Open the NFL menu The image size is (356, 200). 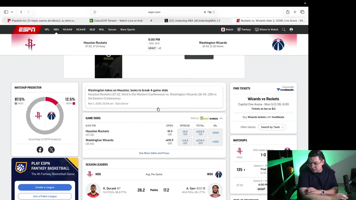pyautogui.click(x=47, y=29)
